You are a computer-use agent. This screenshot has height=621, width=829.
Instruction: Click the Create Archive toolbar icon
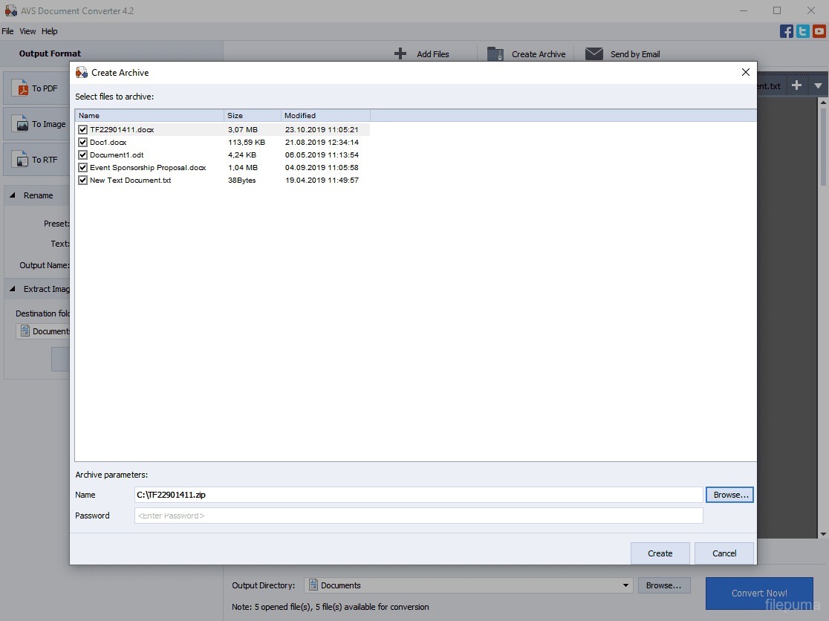point(495,54)
